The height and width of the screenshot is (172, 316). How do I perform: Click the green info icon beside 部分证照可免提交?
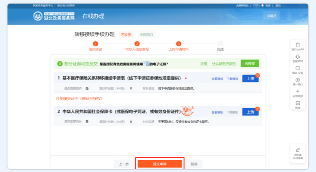pos(60,64)
